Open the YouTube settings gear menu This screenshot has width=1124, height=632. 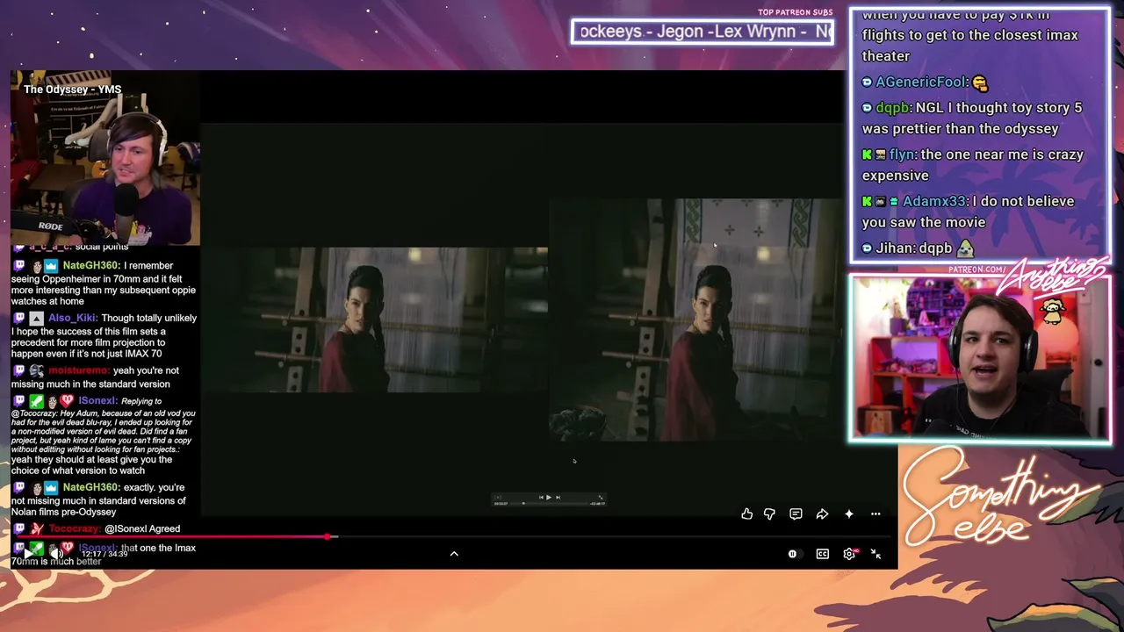(x=849, y=554)
